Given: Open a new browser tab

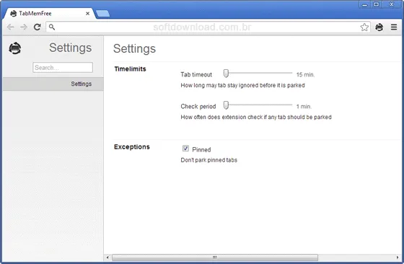Looking at the screenshot, I should [x=102, y=14].
